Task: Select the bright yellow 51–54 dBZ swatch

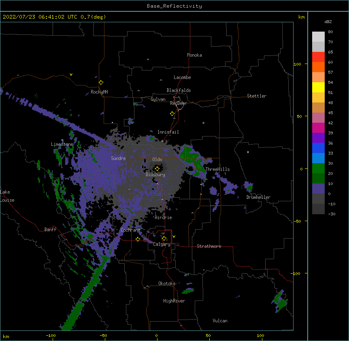Action: tap(318, 87)
